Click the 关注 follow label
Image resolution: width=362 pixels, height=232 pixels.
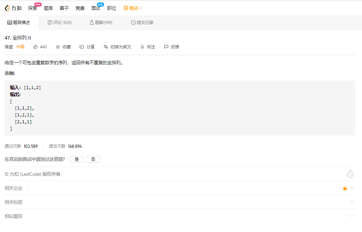151,47
